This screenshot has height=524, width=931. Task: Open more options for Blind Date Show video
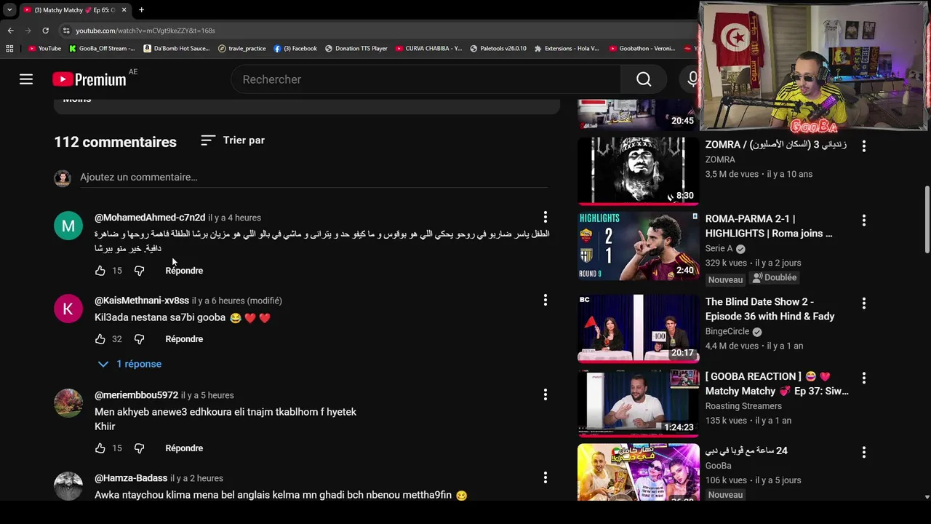click(x=863, y=303)
